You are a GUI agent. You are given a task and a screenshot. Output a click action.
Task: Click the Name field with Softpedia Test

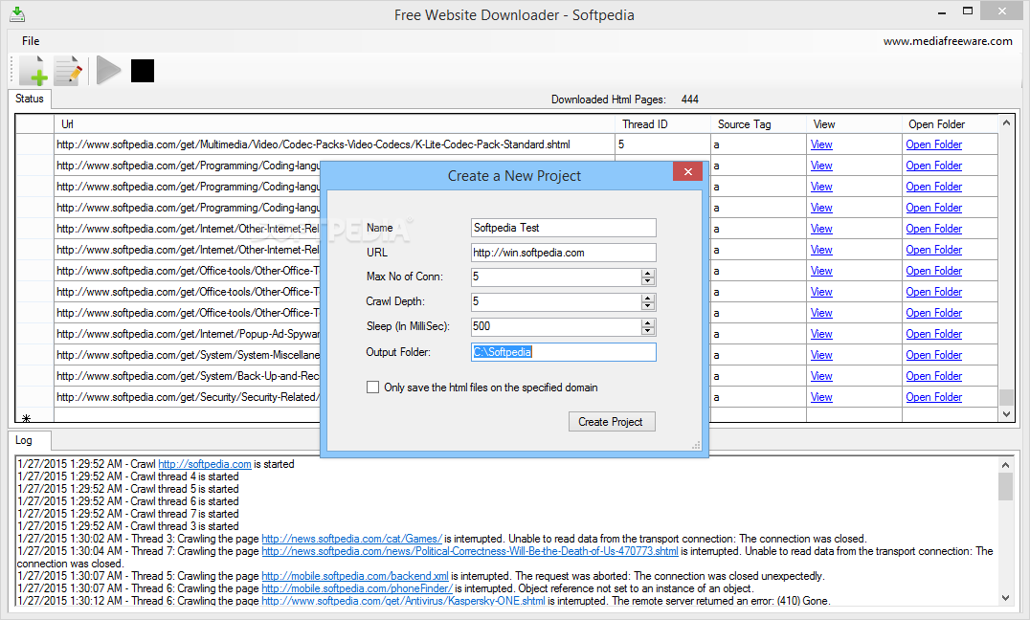point(564,228)
